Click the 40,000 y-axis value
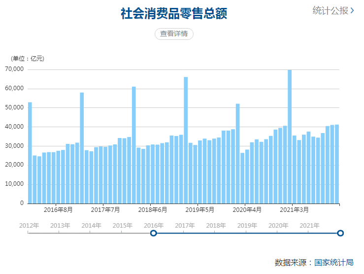This screenshot has width=364, height=274. pyautogui.click(x=14, y=127)
